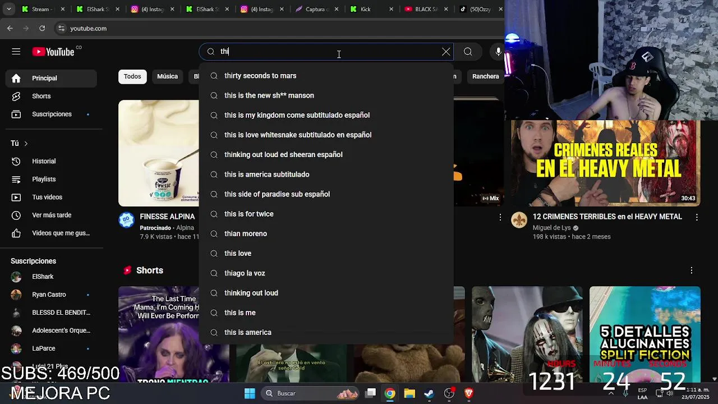Open Playlists in the sidebar
The height and width of the screenshot is (404, 718).
coord(51,179)
